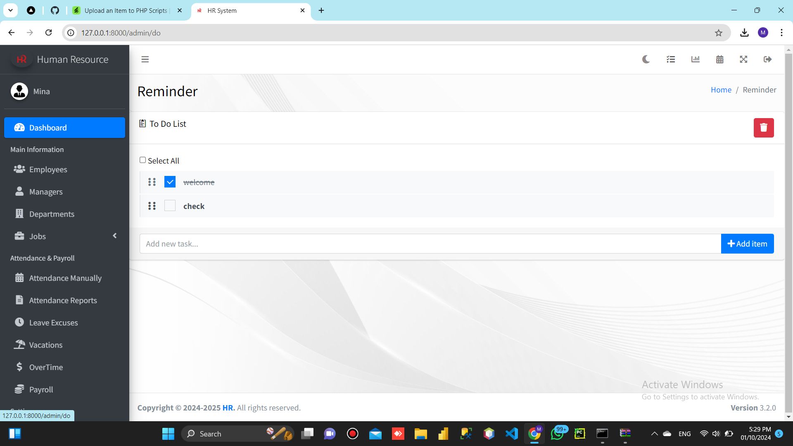Click the Human Resource brand logo
The width and height of the screenshot is (793, 446).
[21, 59]
